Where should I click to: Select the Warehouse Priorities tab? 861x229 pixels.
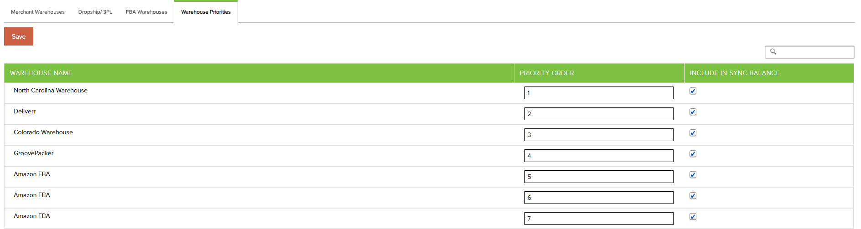pyautogui.click(x=206, y=12)
